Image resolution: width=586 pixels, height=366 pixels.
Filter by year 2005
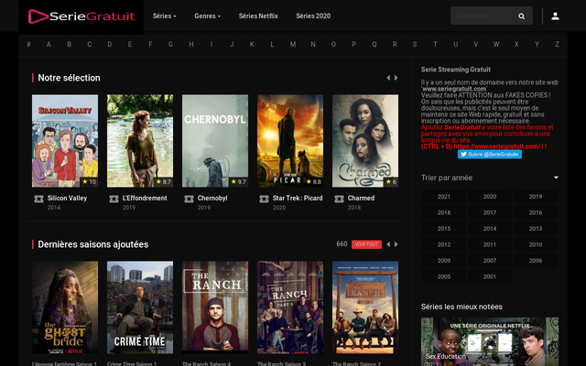pos(444,276)
